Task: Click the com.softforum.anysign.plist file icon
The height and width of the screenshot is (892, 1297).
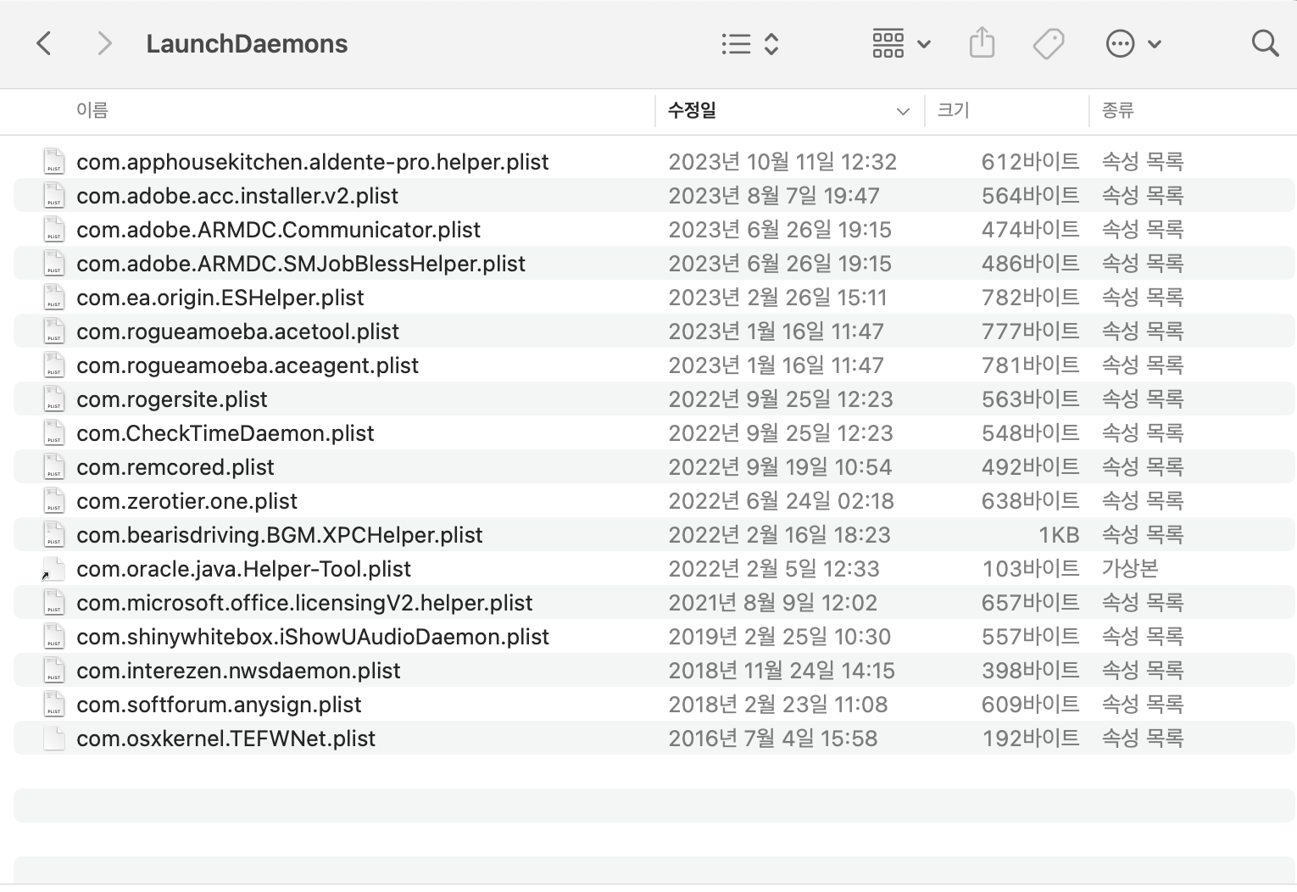Action: (x=54, y=704)
